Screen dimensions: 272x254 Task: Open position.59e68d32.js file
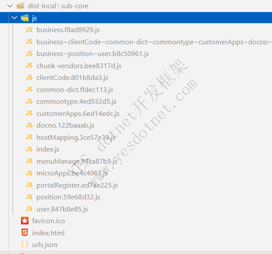click(x=68, y=197)
